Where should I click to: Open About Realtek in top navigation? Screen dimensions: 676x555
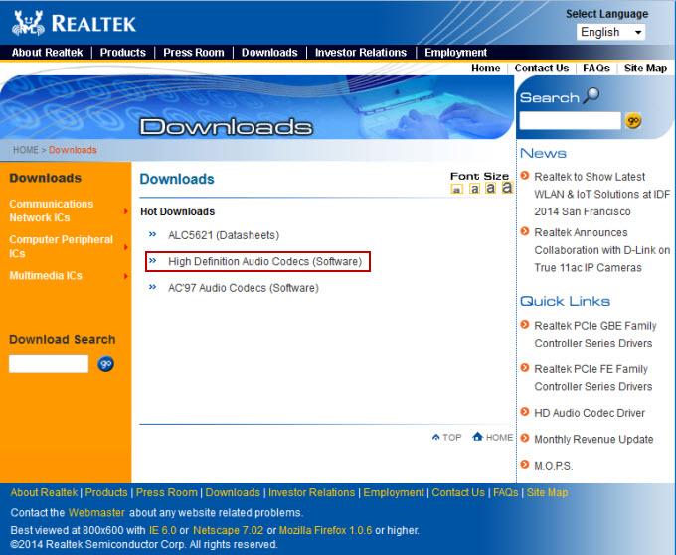(x=47, y=53)
